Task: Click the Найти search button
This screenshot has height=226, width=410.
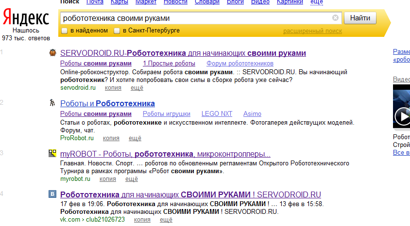Action: click(360, 18)
